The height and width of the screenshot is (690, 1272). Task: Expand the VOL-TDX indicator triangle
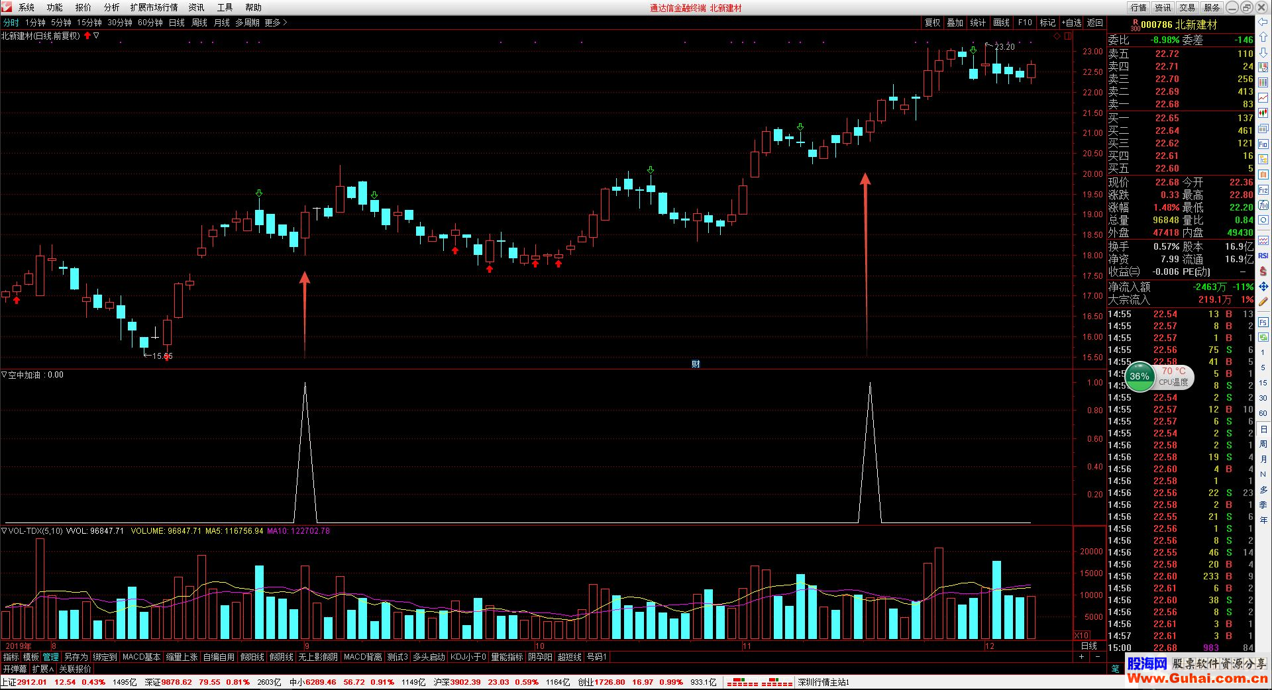[4, 531]
